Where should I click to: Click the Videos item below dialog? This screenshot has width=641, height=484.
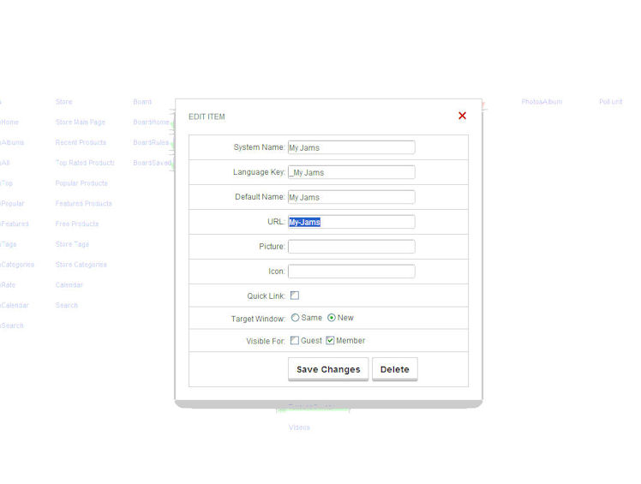299,427
